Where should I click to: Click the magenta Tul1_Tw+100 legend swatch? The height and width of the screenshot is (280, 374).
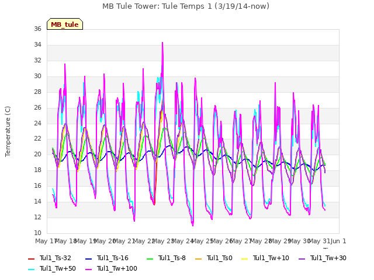(88, 269)
